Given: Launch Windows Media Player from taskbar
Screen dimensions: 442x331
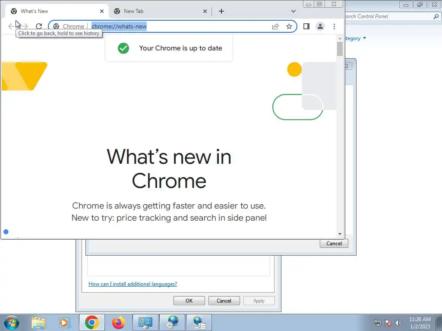Looking at the screenshot, I should coord(64,322).
